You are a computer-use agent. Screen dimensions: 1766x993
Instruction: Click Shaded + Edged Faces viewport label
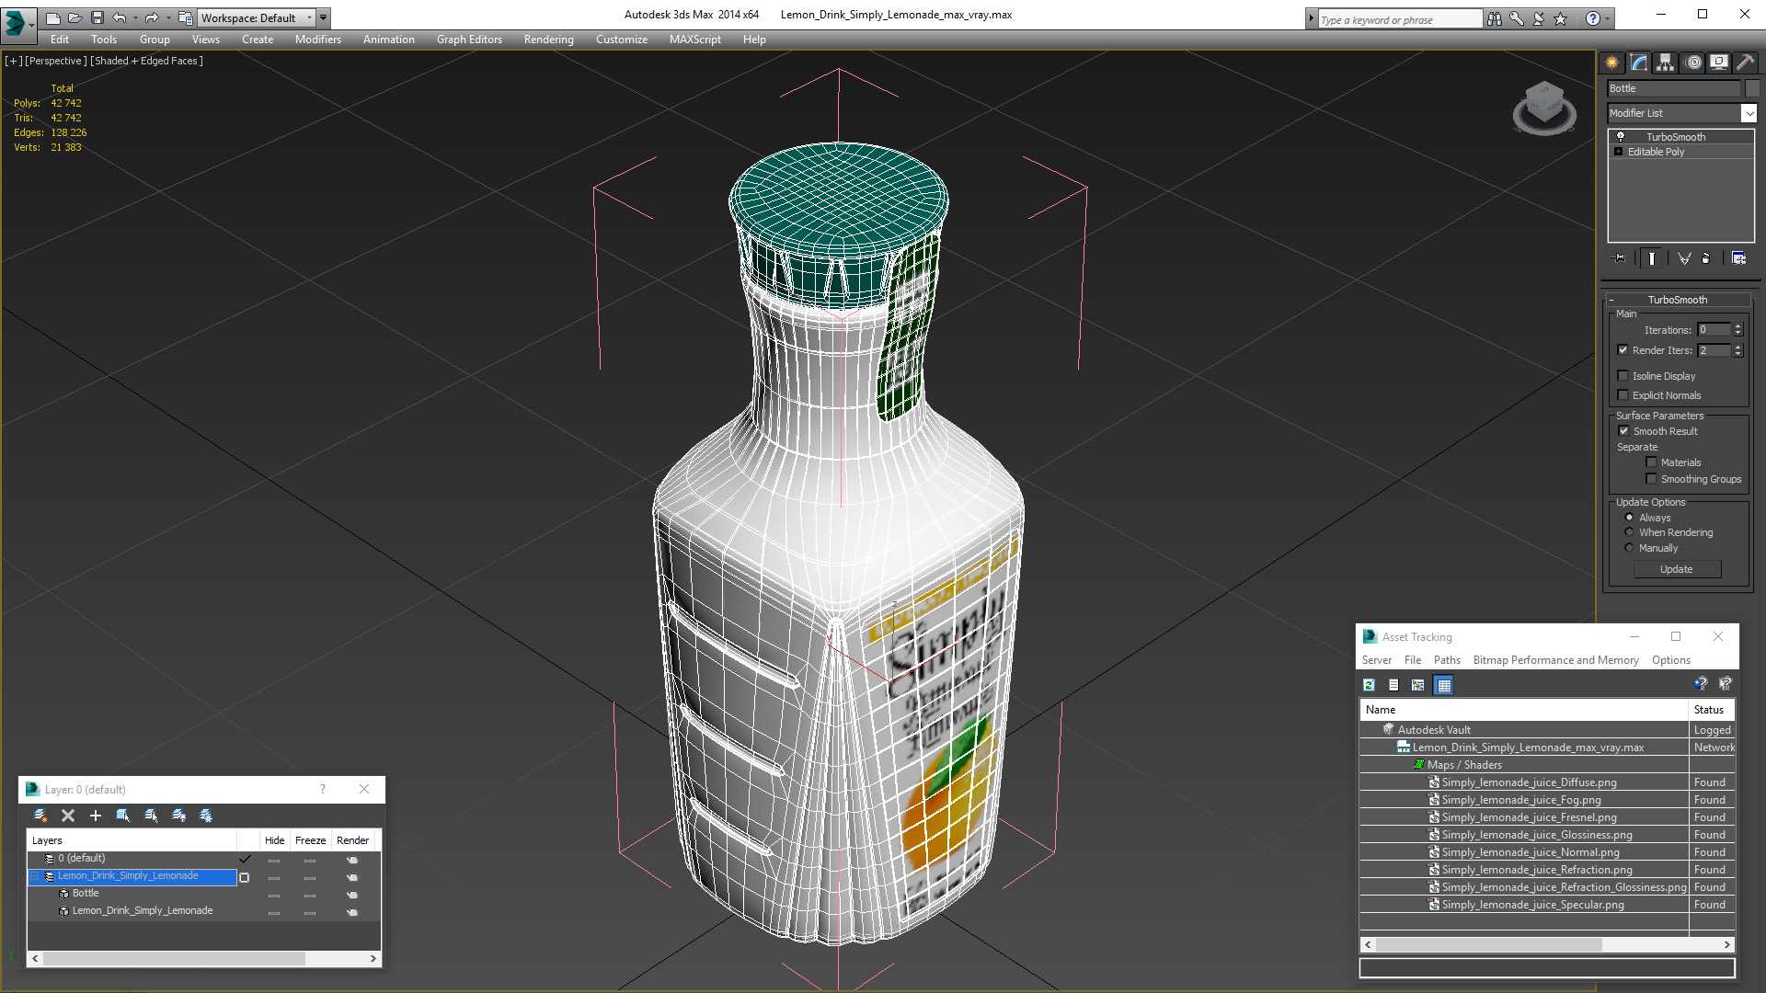click(x=147, y=61)
